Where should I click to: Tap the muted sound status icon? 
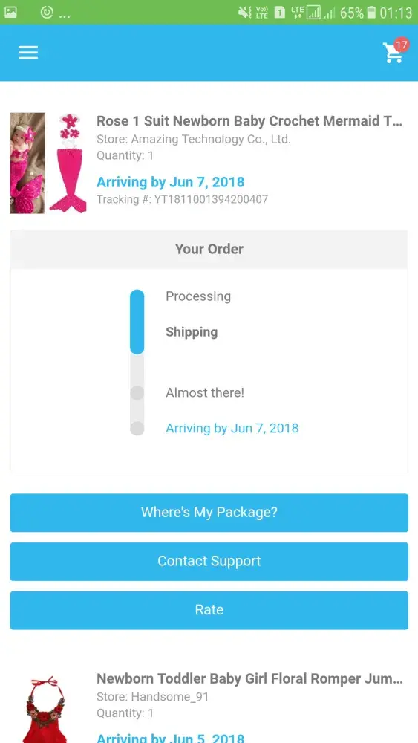click(245, 13)
